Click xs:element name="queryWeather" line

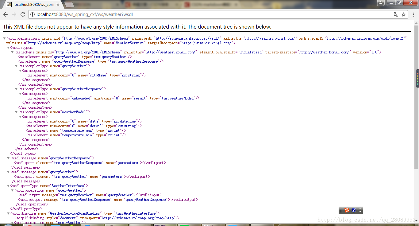click(75, 57)
